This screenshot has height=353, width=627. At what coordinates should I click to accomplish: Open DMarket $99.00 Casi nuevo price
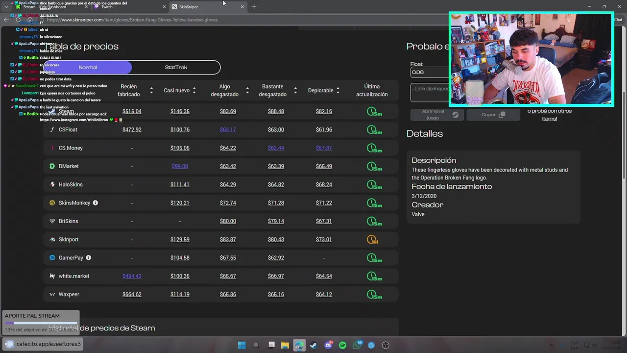click(180, 166)
